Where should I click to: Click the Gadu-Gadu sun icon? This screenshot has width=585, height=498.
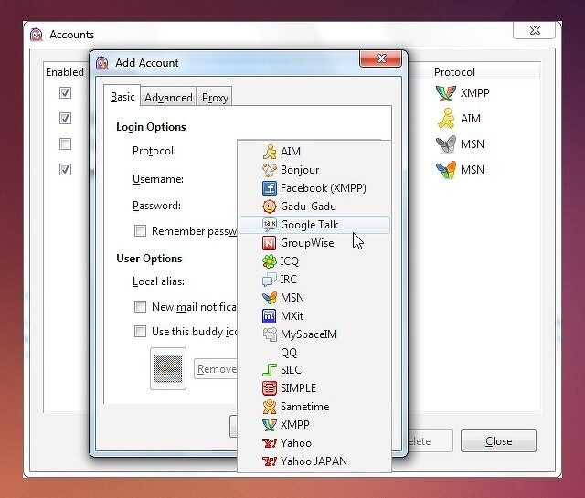click(x=269, y=207)
